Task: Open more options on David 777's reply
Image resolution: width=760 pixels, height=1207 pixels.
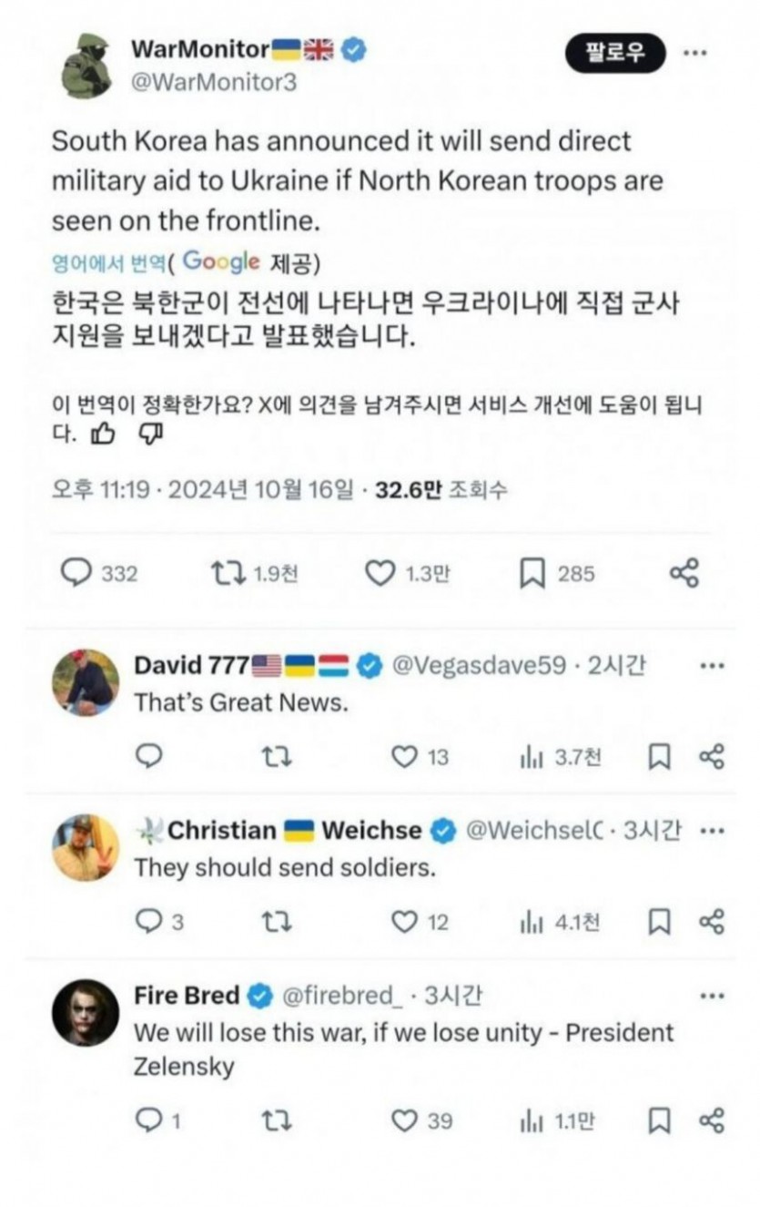Action: [711, 666]
